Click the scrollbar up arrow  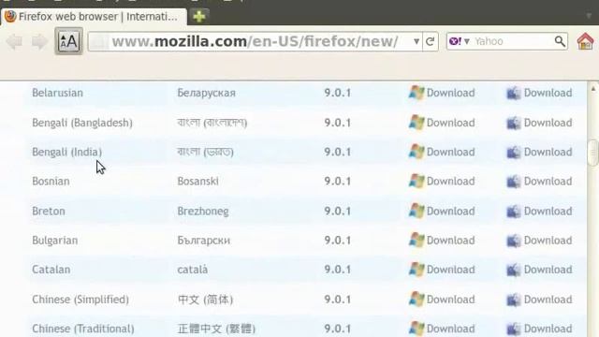(593, 89)
